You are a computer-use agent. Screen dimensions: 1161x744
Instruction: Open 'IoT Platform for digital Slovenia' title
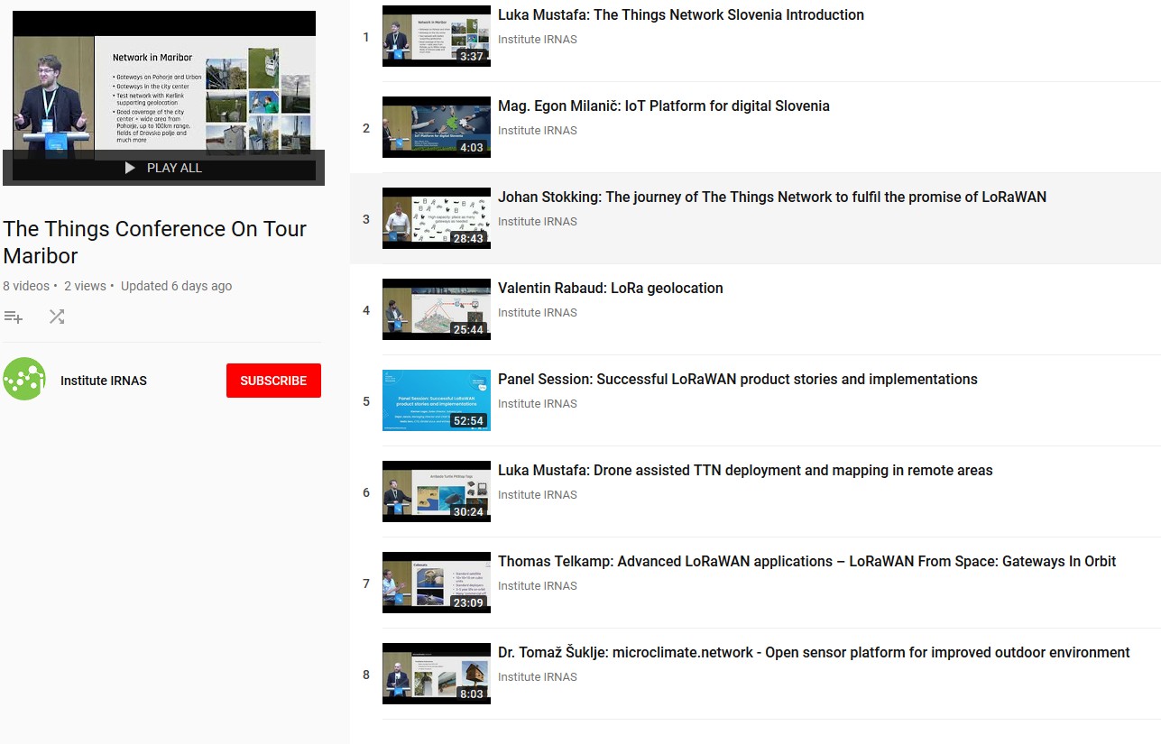[664, 106]
